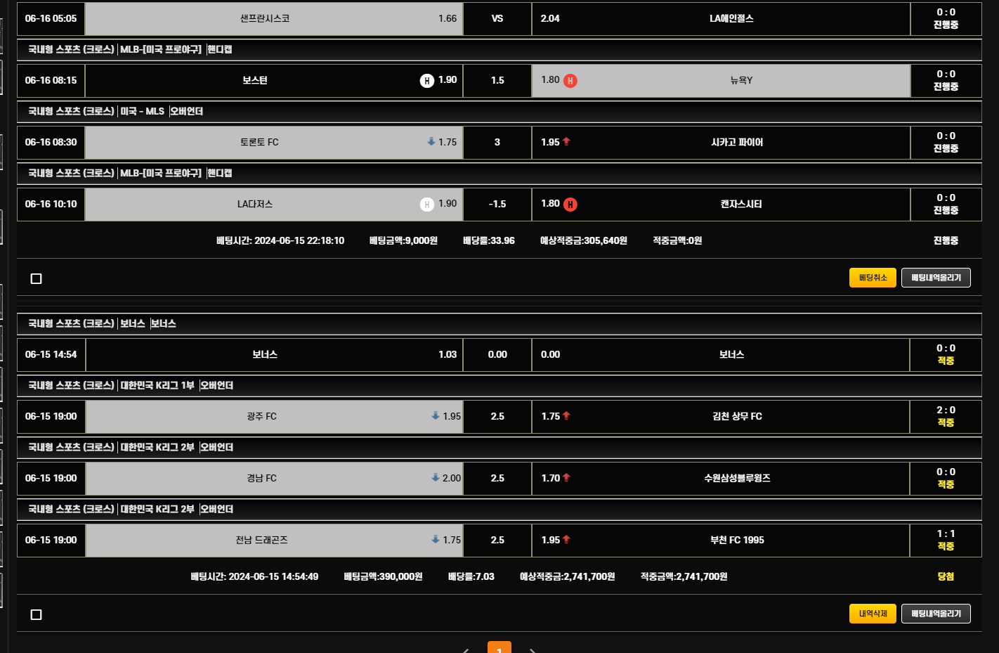Select page 1 in the pagination
Viewport: 999px width, 653px height.
[499, 649]
